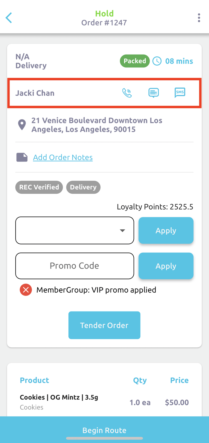Open the Add Order Notes link
This screenshot has width=209, height=443.
tap(63, 157)
